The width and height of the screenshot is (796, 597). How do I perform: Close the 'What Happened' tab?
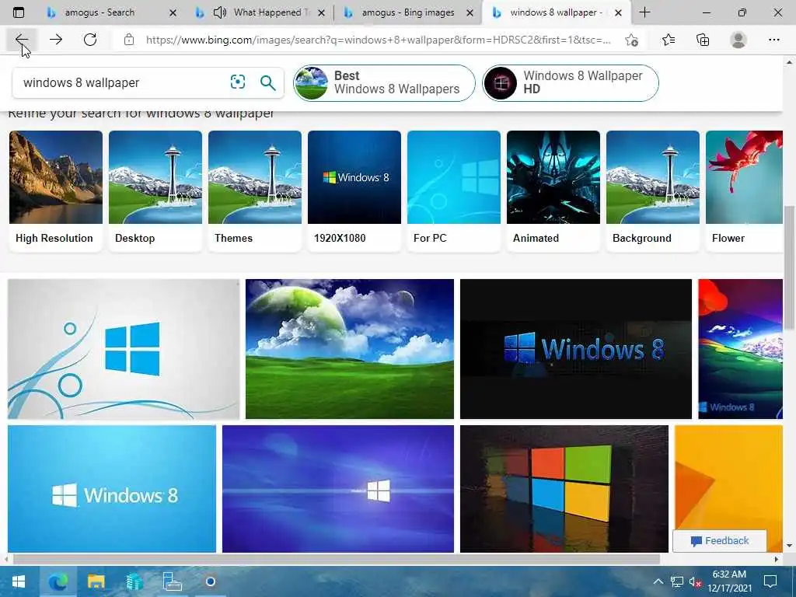(x=321, y=12)
